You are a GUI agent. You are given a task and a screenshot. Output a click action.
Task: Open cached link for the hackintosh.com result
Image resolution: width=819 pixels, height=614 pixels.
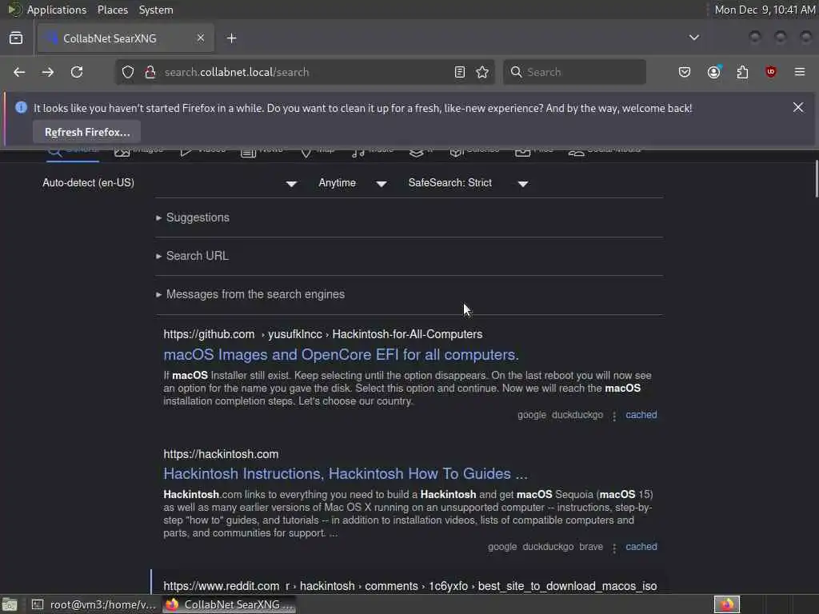pos(641,547)
